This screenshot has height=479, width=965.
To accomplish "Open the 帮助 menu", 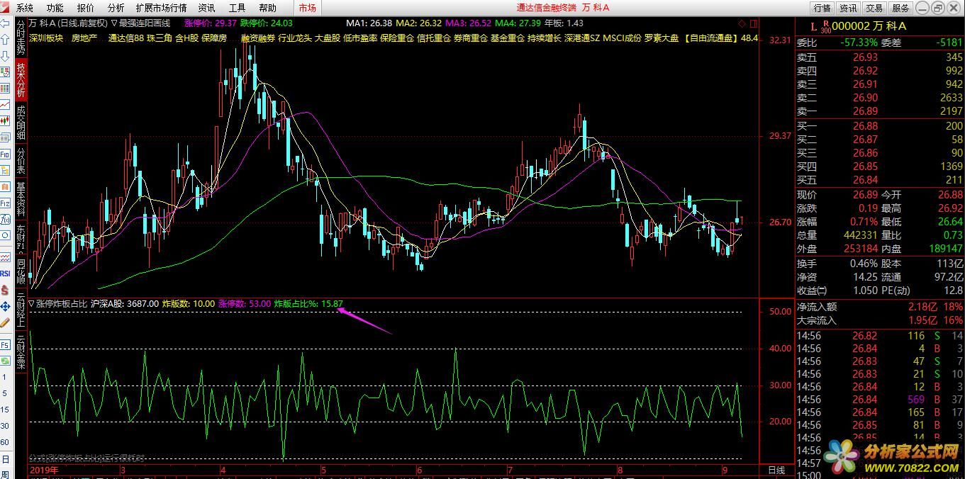I will point(268,8).
